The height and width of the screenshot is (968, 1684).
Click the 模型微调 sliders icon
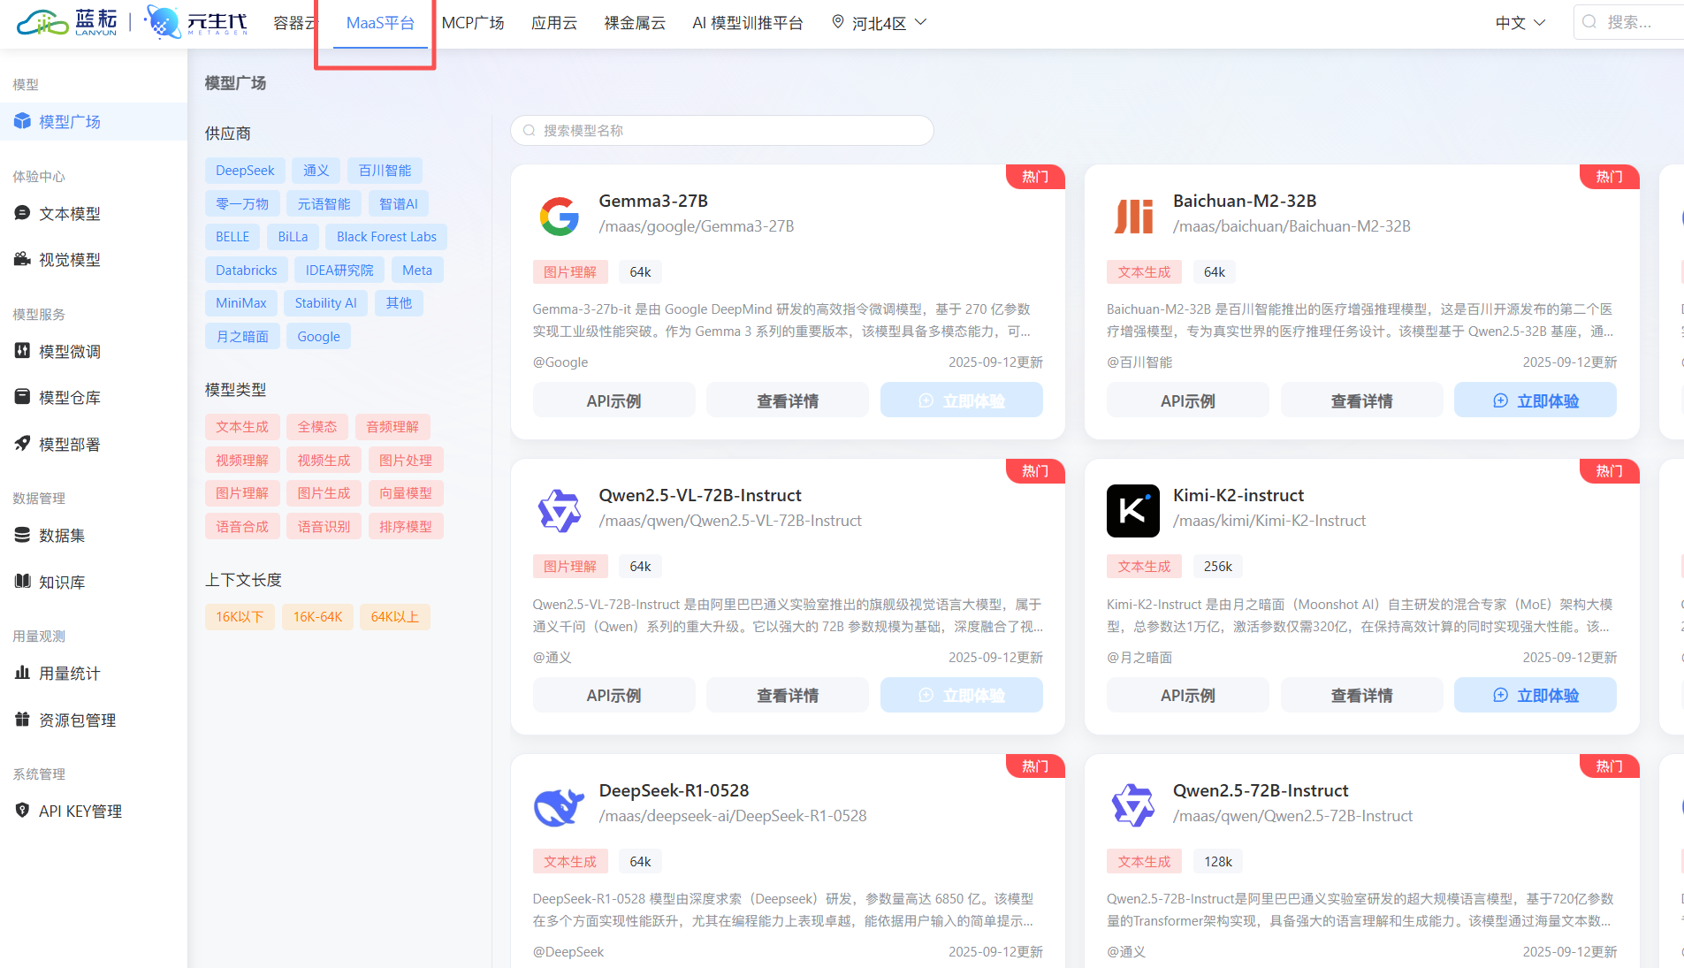pyautogui.click(x=22, y=351)
